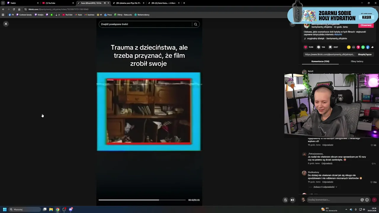Open the Reklamodawcy bookmark

click(x=142, y=15)
